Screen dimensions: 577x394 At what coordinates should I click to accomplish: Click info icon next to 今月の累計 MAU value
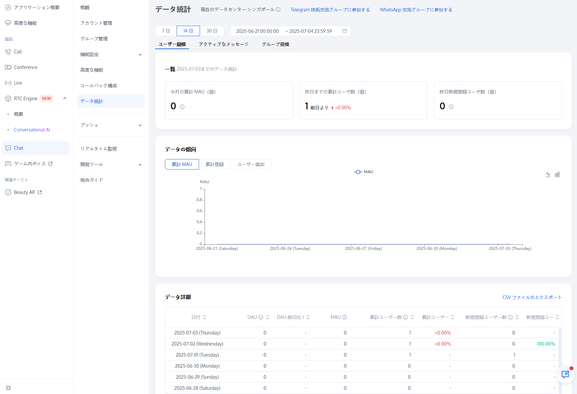coord(182,107)
